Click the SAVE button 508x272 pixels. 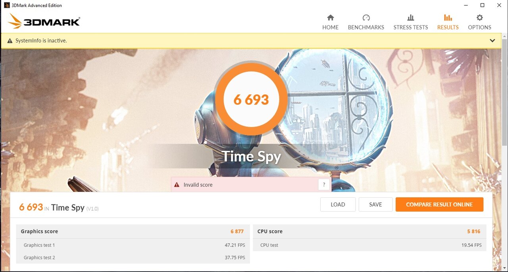click(x=375, y=204)
